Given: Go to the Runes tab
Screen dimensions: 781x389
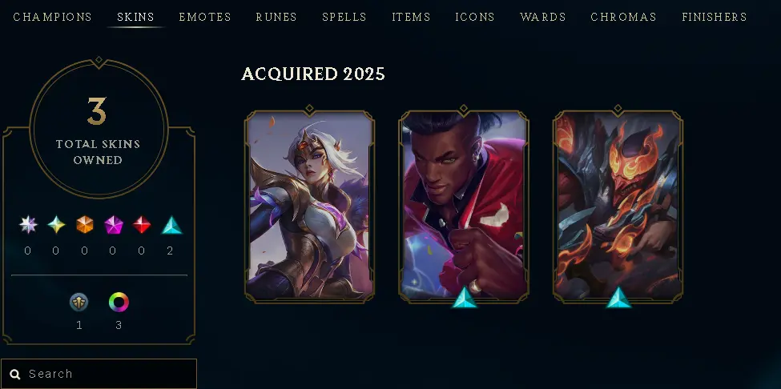Looking at the screenshot, I should click(276, 17).
